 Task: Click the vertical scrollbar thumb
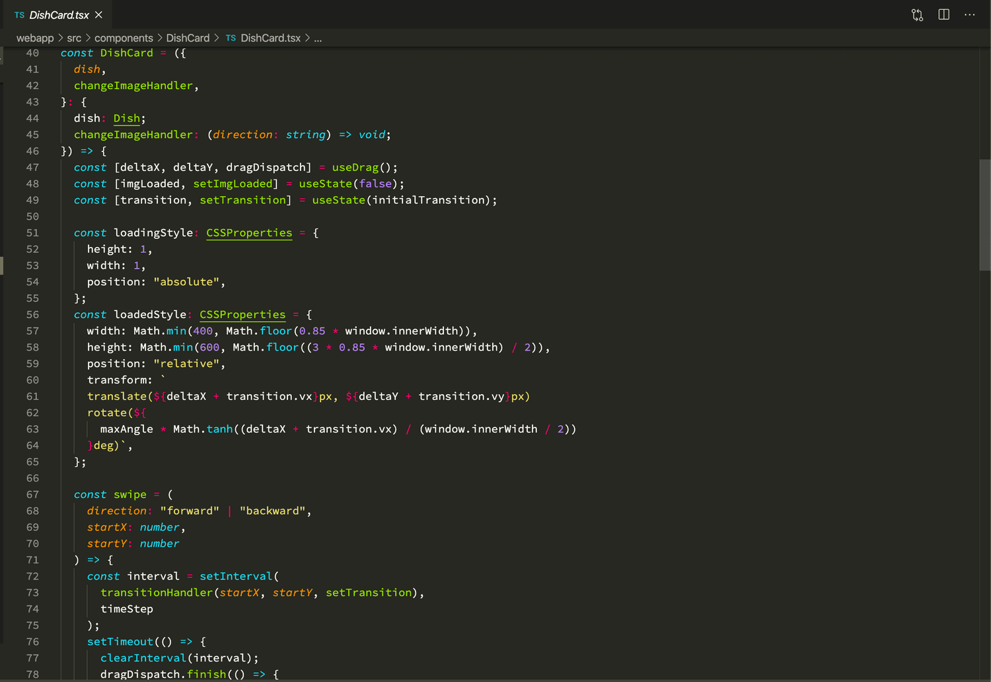click(984, 215)
